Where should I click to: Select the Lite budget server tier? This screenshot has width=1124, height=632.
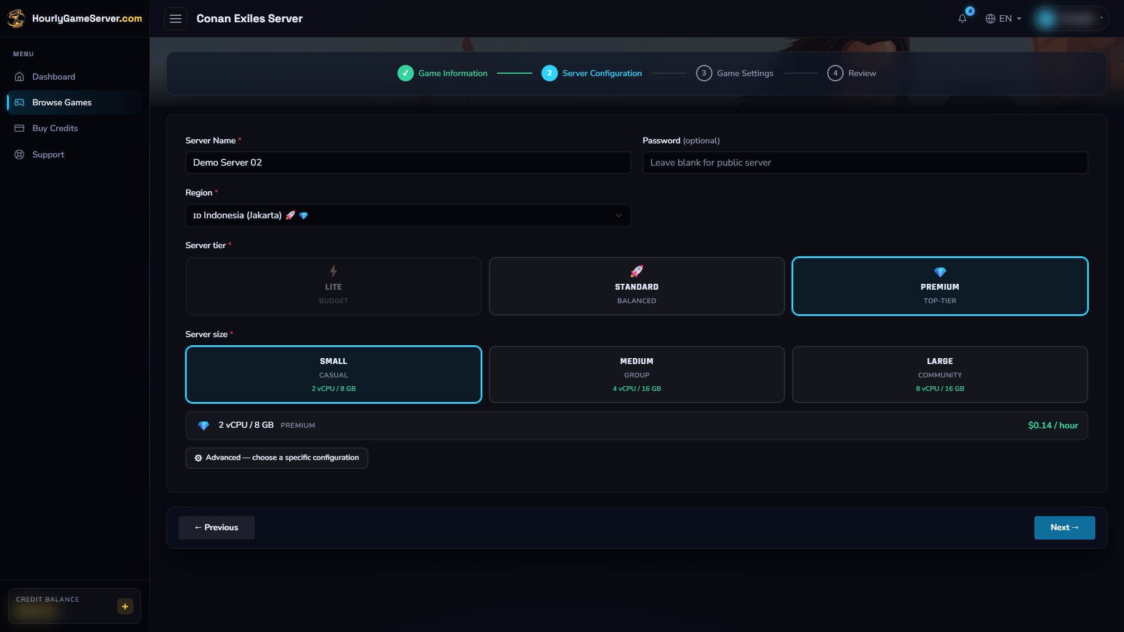333,286
